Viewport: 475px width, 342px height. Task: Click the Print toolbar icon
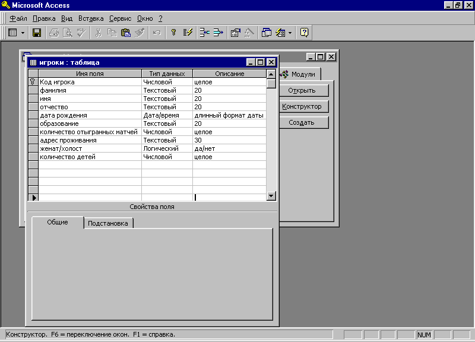[54, 33]
